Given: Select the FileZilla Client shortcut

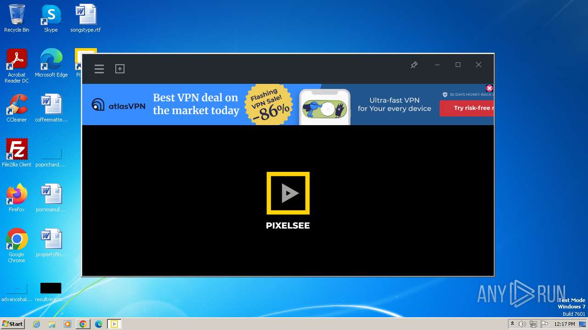Looking at the screenshot, I should 17,153.
